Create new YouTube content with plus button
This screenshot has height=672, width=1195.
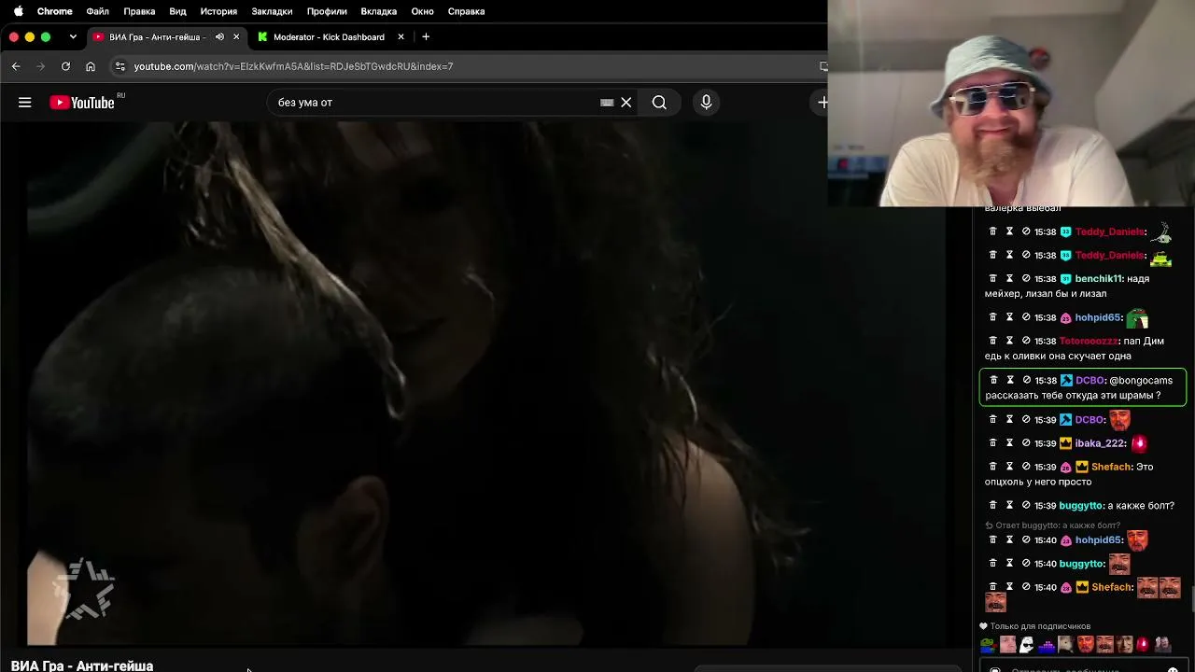(822, 103)
